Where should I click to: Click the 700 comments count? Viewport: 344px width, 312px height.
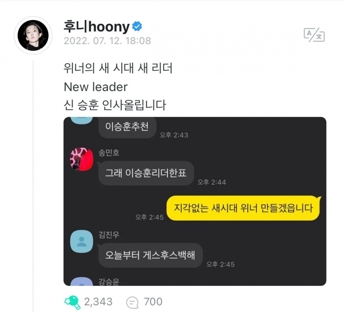pyautogui.click(x=153, y=302)
